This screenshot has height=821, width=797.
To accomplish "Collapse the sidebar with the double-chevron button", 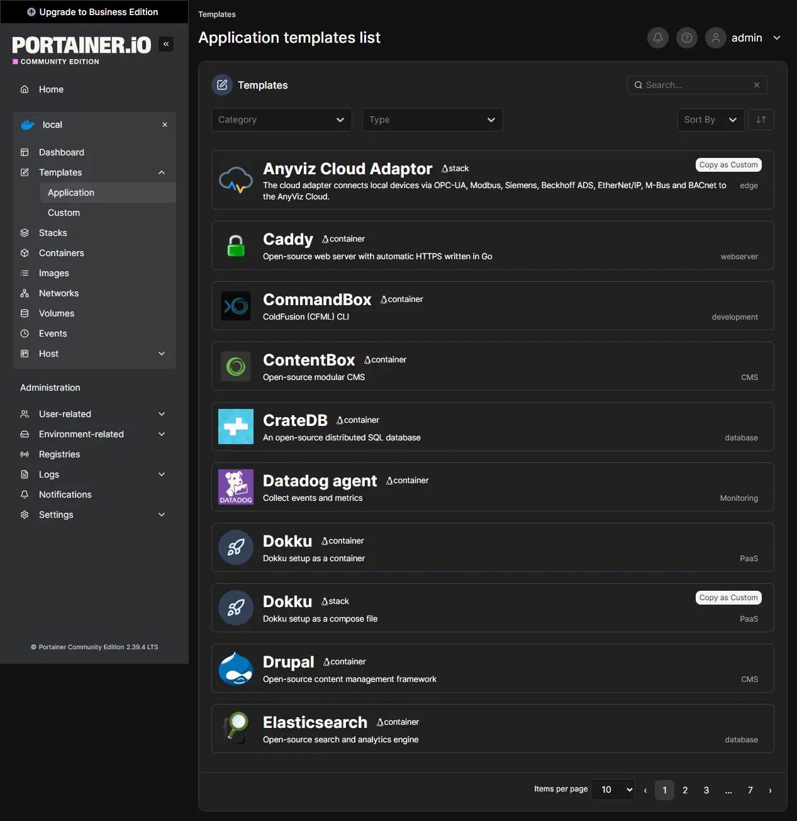I will [166, 44].
